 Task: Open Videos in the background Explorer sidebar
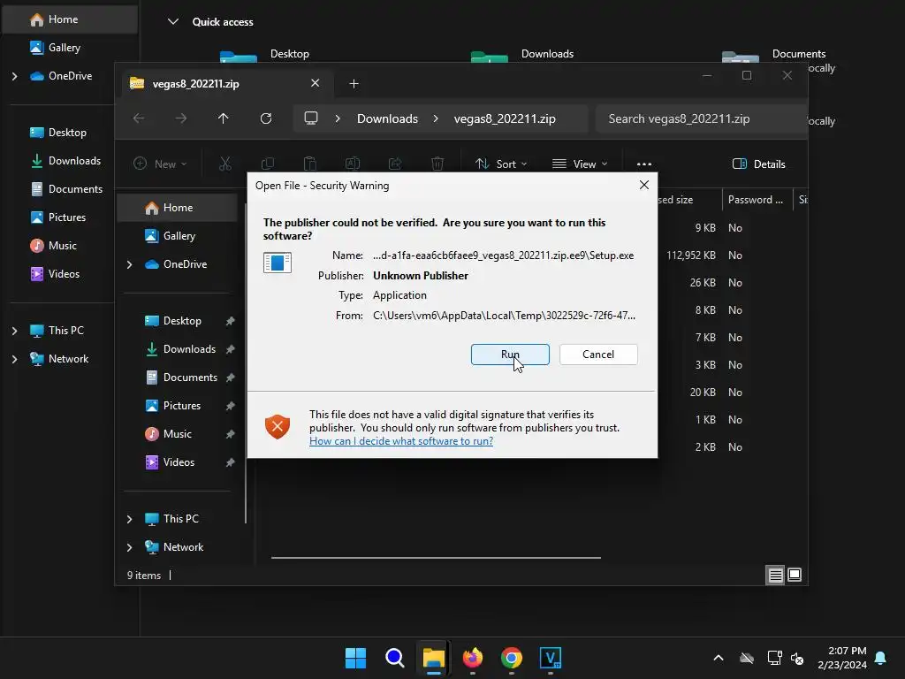[64, 274]
